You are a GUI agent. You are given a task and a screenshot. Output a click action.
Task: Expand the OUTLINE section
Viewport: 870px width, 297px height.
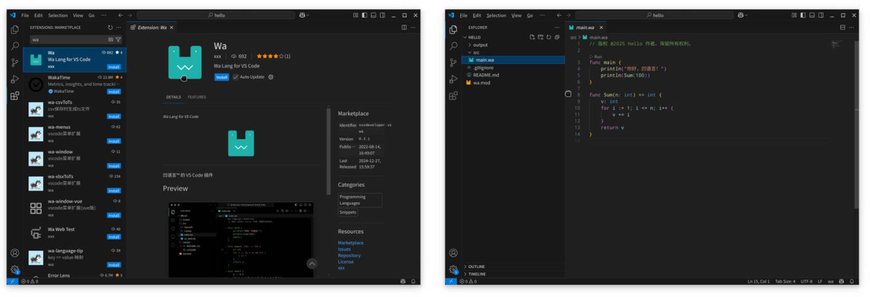click(476, 266)
